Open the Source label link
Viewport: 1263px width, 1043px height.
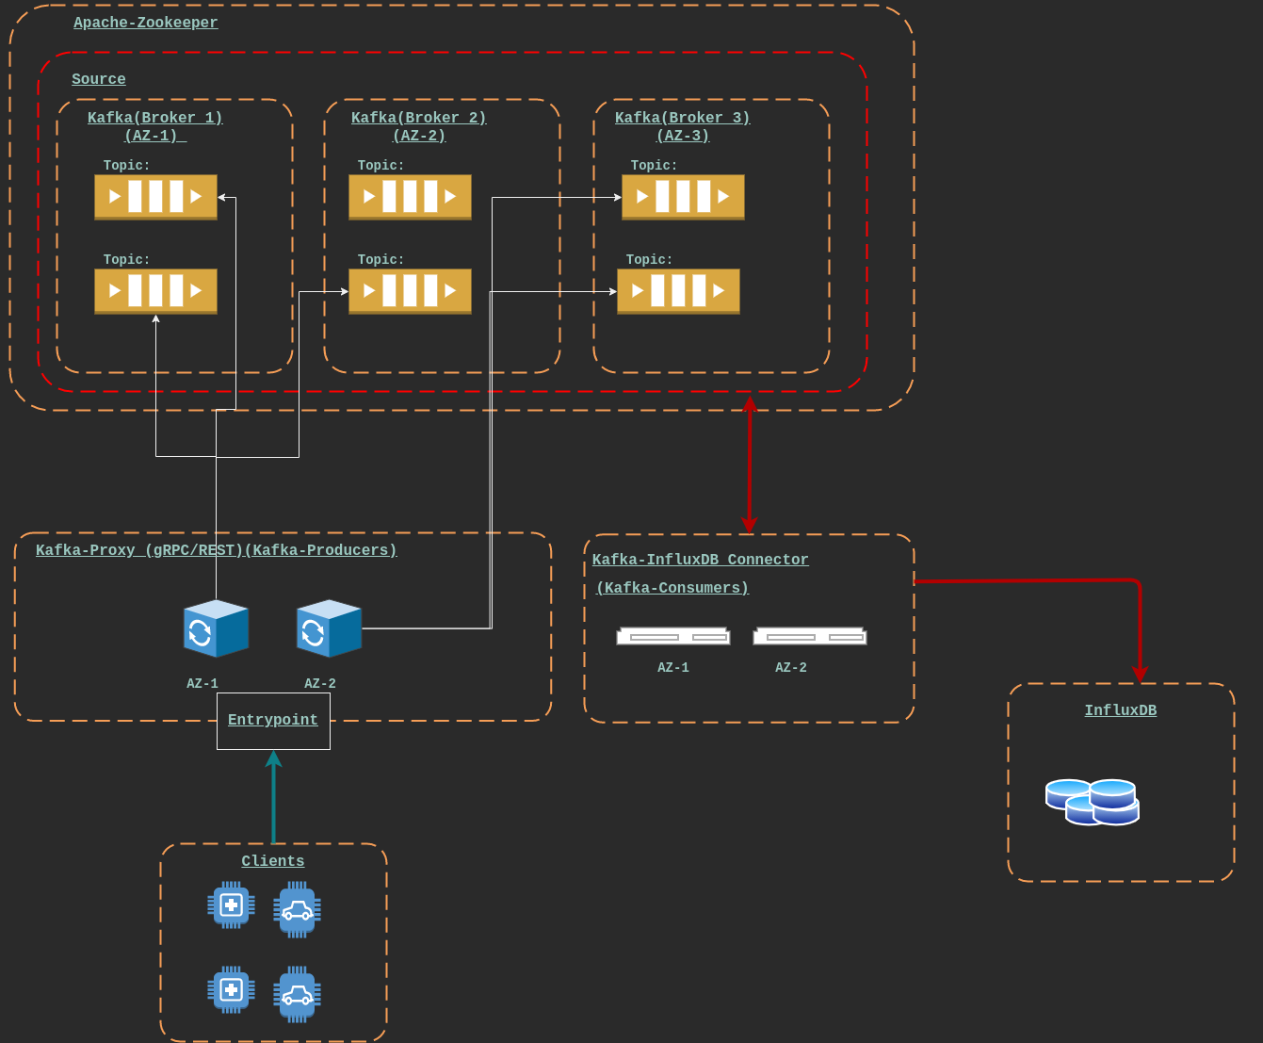[99, 79]
